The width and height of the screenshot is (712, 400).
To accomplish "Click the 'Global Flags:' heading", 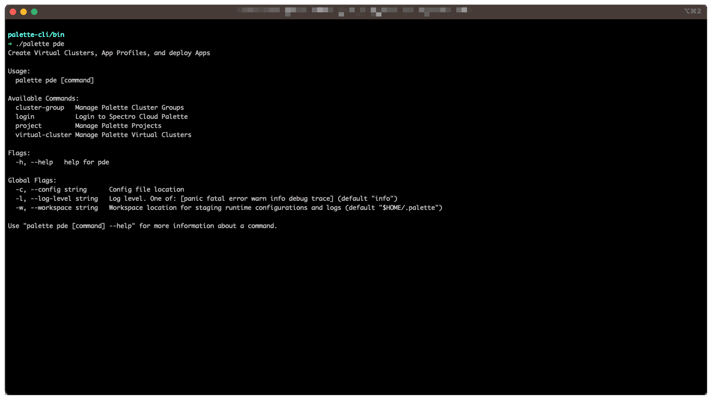I will pos(32,180).
